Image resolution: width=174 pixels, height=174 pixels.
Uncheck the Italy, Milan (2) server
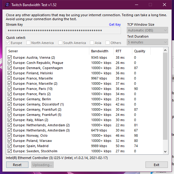point(10,120)
